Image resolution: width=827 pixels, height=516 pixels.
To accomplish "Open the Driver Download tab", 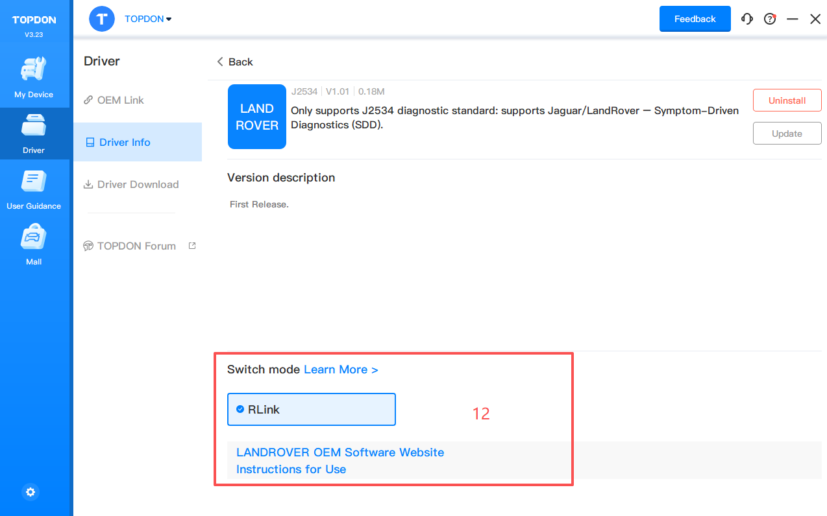I will (x=138, y=184).
